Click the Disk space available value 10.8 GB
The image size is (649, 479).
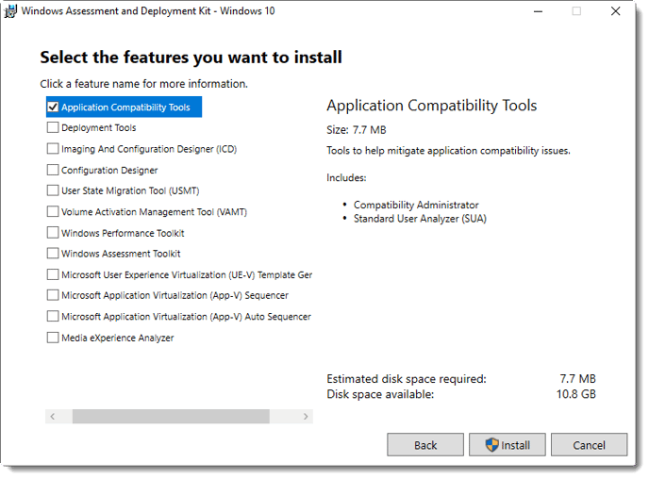click(x=575, y=394)
